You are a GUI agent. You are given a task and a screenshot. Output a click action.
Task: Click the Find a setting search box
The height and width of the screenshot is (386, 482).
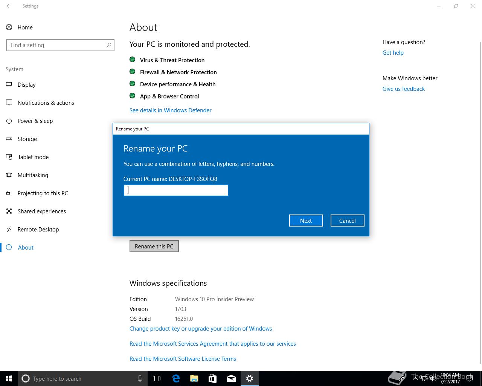(x=60, y=45)
